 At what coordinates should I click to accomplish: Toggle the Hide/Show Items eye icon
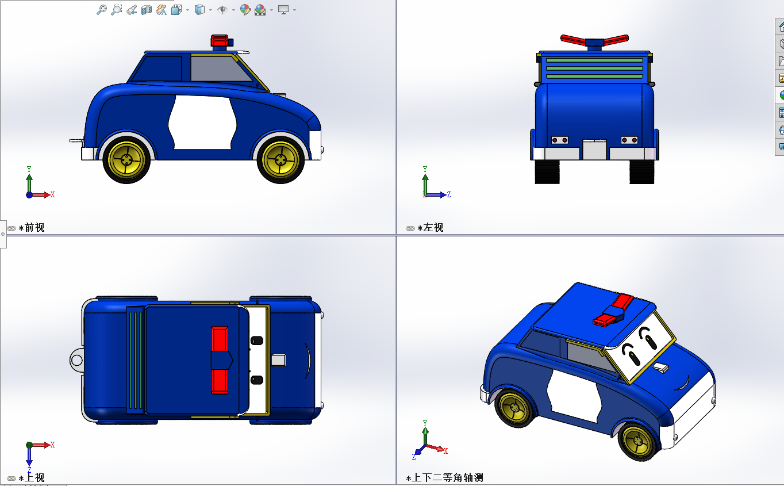[222, 10]
